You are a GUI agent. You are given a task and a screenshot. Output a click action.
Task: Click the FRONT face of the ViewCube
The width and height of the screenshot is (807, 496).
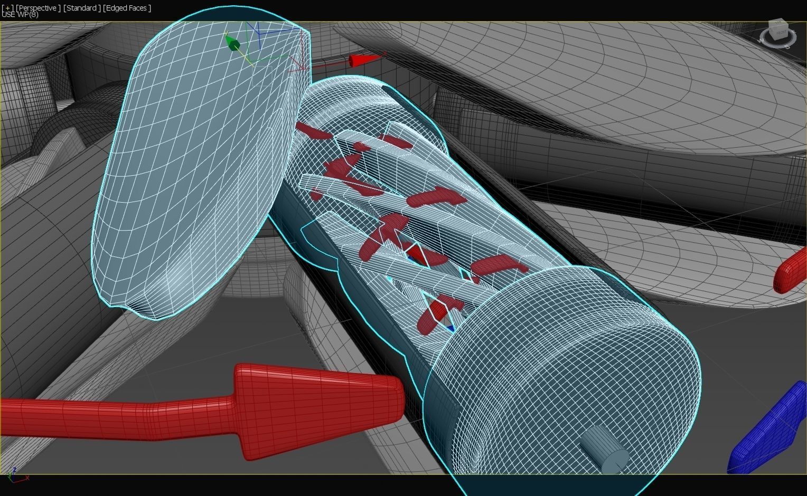781,33
